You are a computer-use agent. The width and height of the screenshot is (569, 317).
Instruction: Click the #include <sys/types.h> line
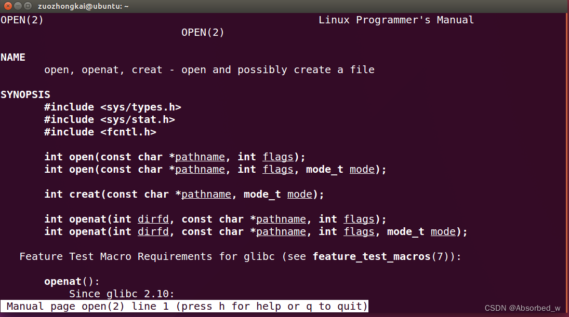point(112,107)
